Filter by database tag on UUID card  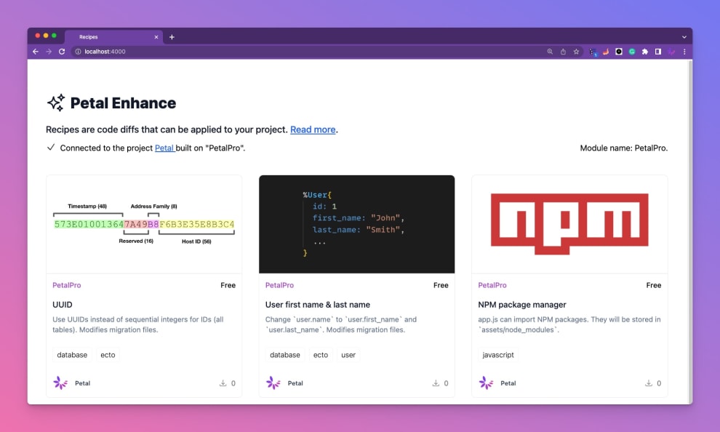(72, 355)
